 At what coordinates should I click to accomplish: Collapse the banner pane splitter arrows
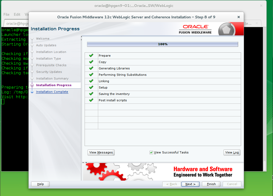tap(85, 162)
